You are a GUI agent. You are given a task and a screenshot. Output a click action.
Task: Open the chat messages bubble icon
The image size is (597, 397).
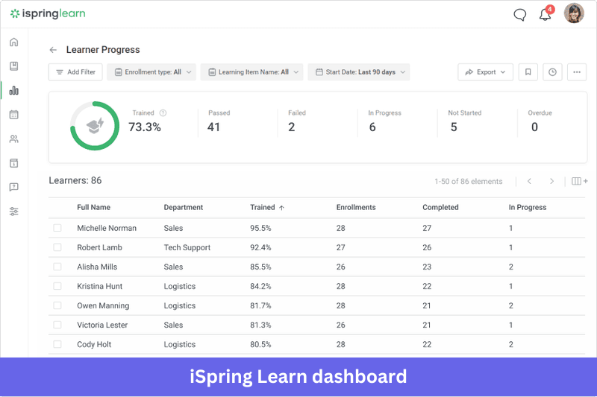pyautogui.click(x=519, y=15)
